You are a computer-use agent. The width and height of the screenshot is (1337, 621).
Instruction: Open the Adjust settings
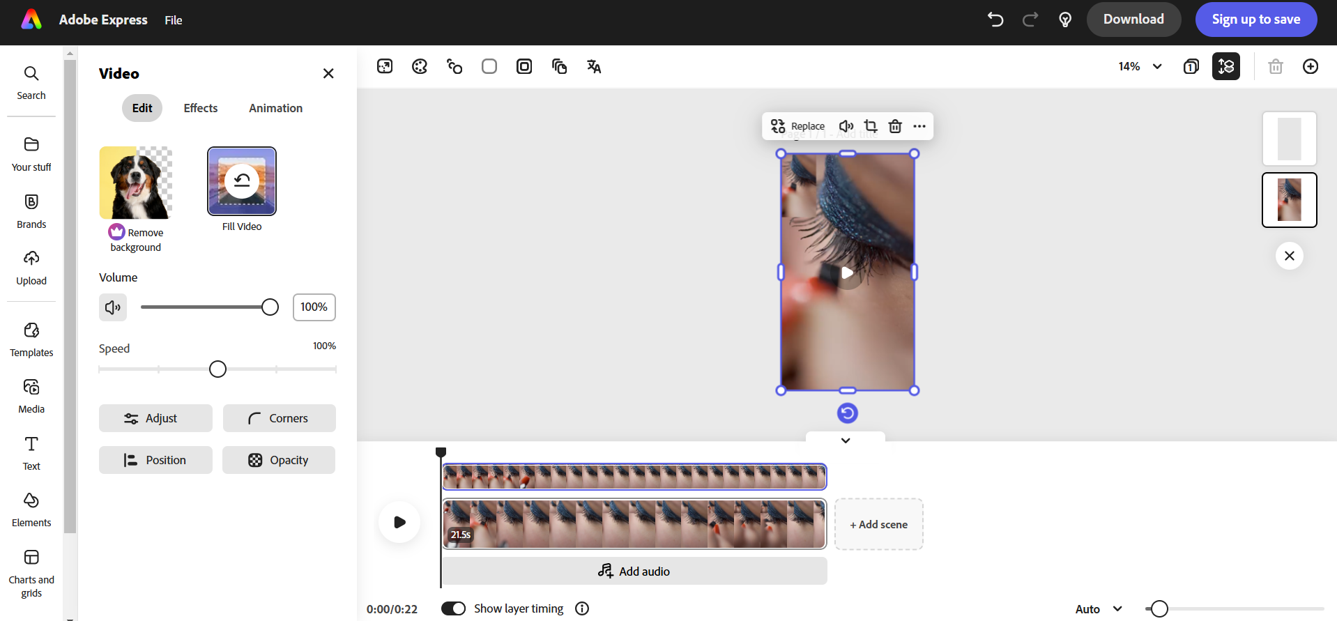point(155,418)
